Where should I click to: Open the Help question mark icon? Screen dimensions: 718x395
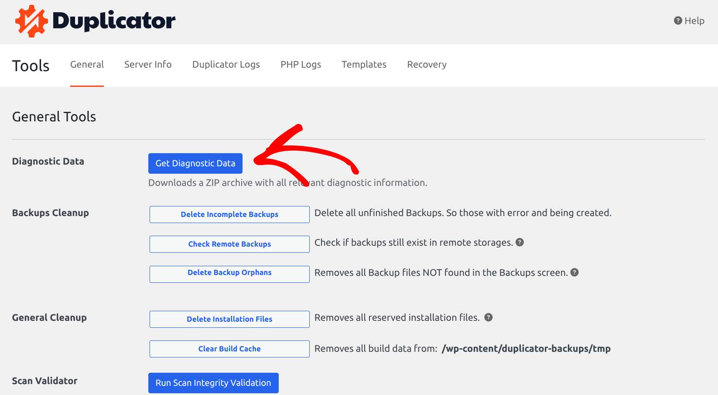click(x=677, y=20)
